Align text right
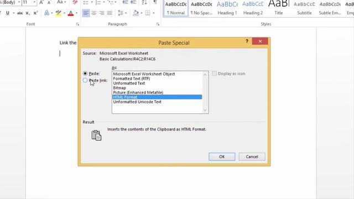This screenshot has width=354, height=199. [102, 13]
